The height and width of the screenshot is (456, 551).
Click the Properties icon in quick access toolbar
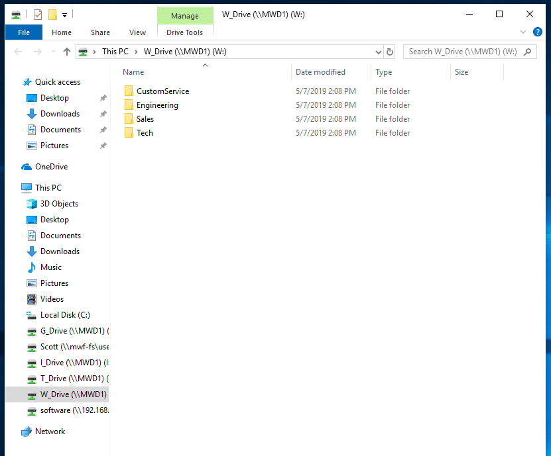37,14
